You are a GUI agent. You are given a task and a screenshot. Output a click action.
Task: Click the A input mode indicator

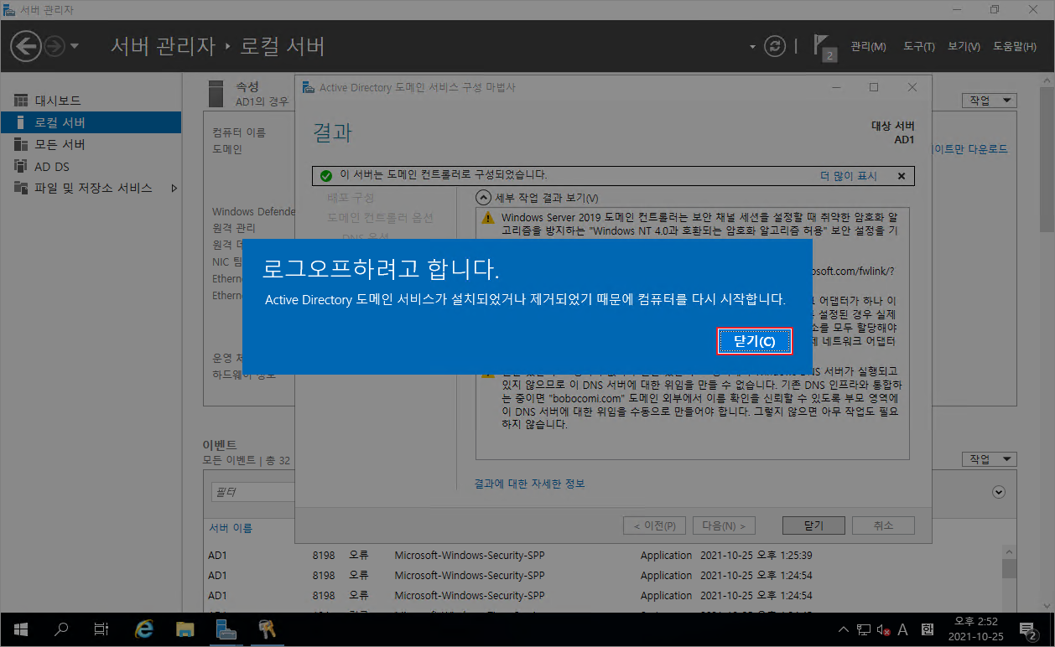pyautogui.click(x=903, y=629)
